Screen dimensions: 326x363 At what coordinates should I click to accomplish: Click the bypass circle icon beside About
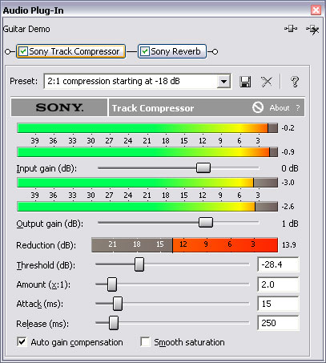point(258,107)
